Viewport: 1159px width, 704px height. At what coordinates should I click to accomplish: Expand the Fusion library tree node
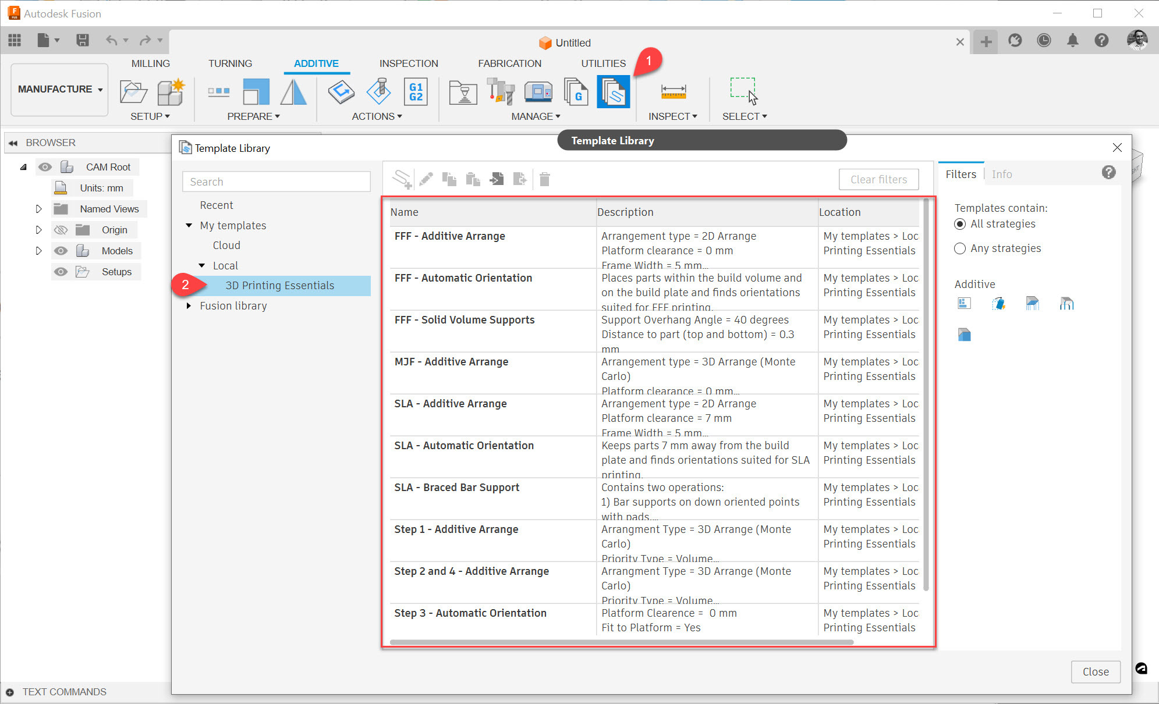(x=189, y=305)
